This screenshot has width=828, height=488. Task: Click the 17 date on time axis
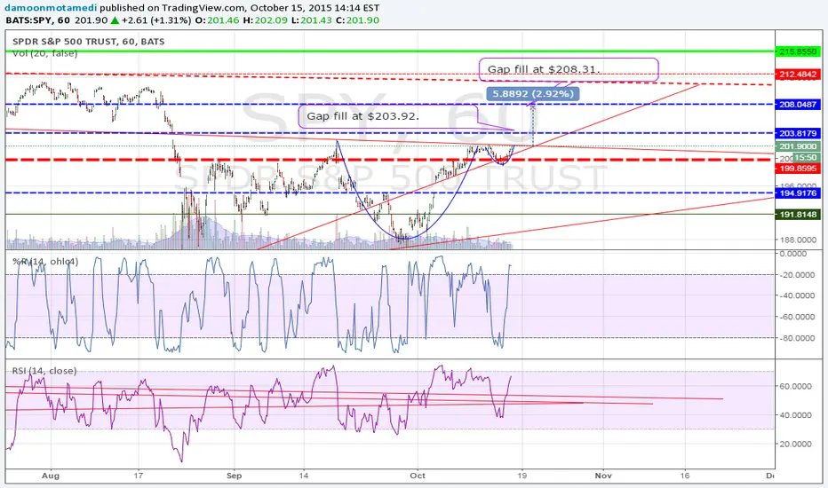139,476
